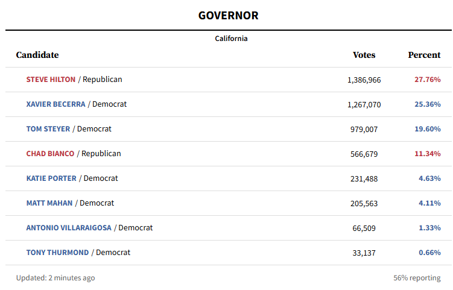Click the Steve Hilton candidate name
The height and width of the screenshot is (290, 453).
51,80
